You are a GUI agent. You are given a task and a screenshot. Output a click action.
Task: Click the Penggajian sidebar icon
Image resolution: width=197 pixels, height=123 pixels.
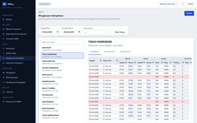click(4, 73)
